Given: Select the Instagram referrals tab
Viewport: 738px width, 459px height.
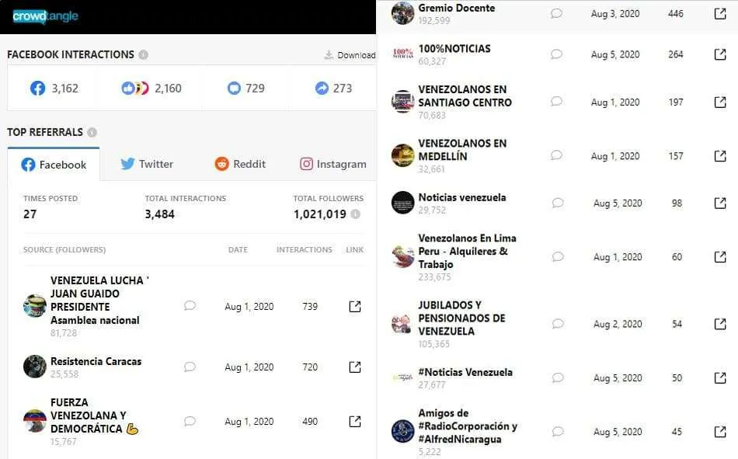Looking at the screenshot, I should pos(332,164).
